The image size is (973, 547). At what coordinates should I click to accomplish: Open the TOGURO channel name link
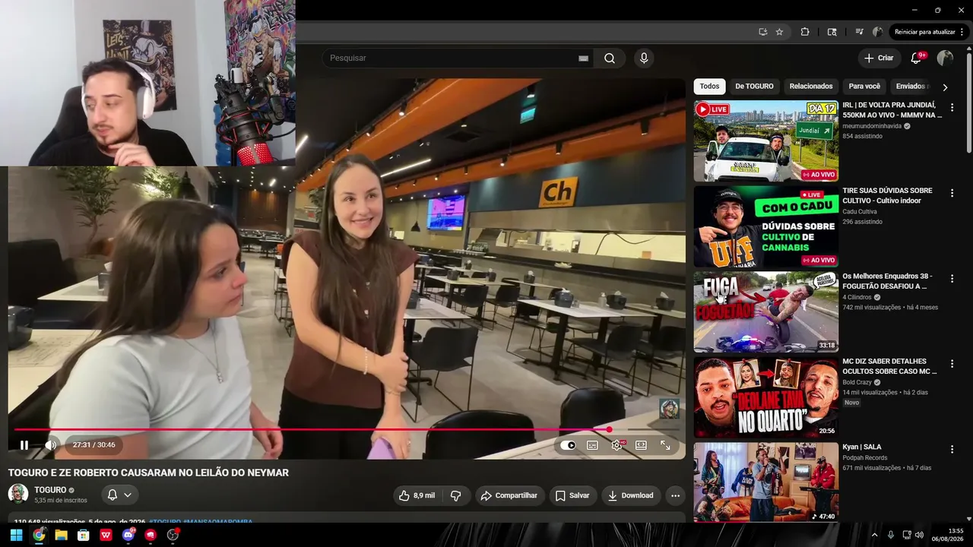click(50, 490)
